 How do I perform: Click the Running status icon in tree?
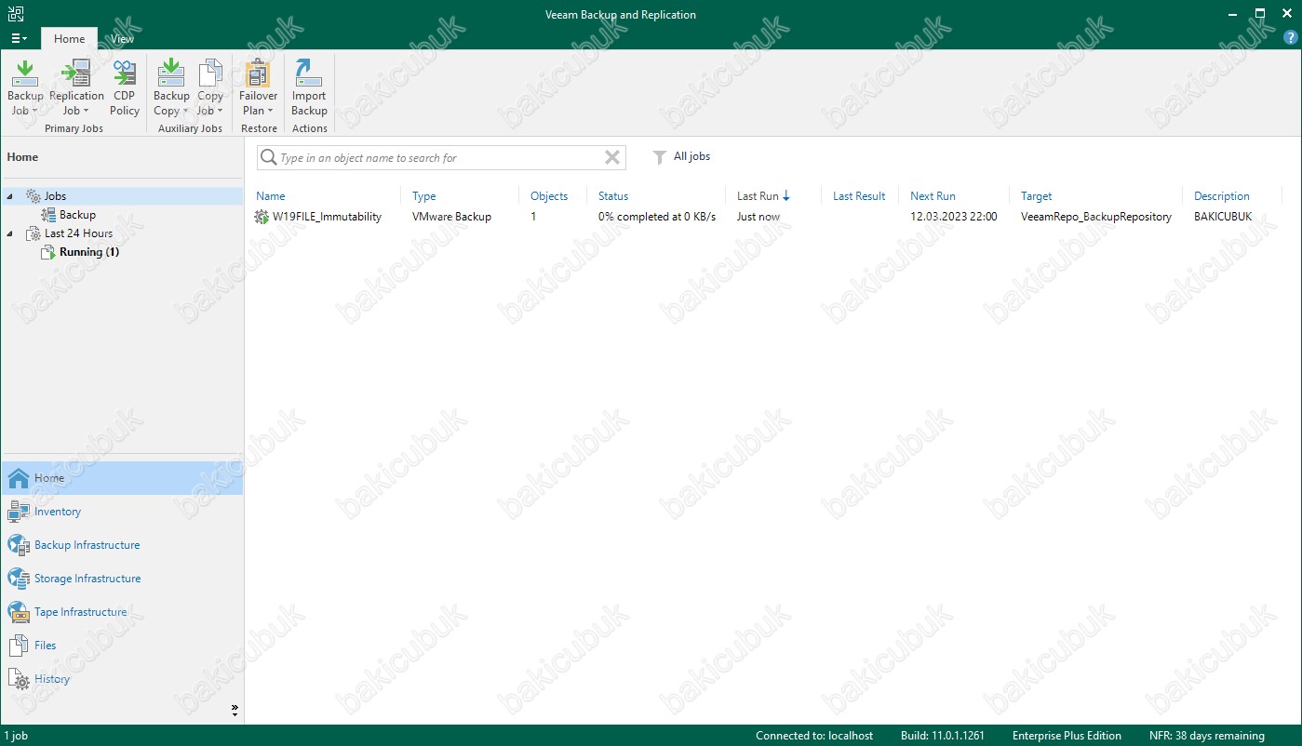[x=48, y=252]
